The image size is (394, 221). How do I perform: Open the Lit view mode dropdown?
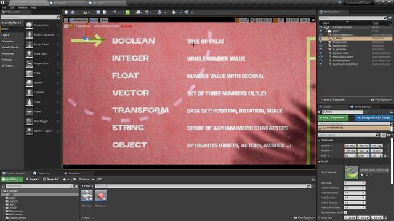tap(94, 20)
